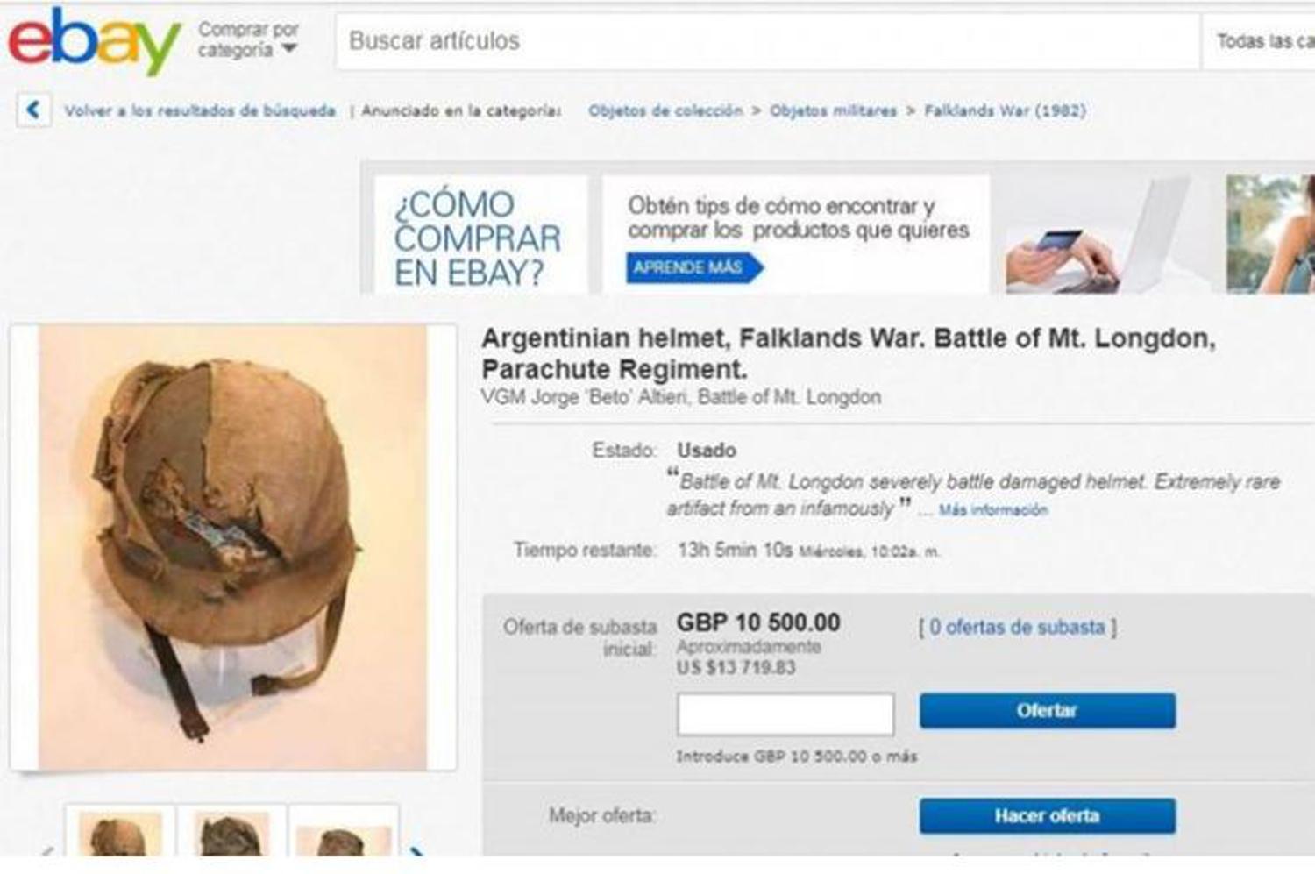Click the APRENDE MÁS banner button
The width and height of the screenshot is (1315, 874).
(693, 267)
